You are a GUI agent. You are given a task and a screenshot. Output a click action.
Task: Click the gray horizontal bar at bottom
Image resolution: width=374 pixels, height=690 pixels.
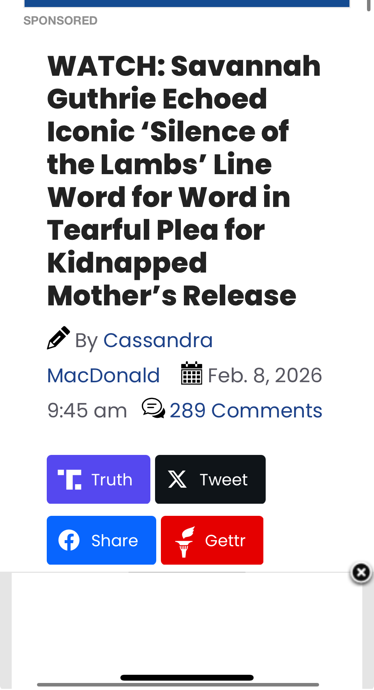click(178, 685)
